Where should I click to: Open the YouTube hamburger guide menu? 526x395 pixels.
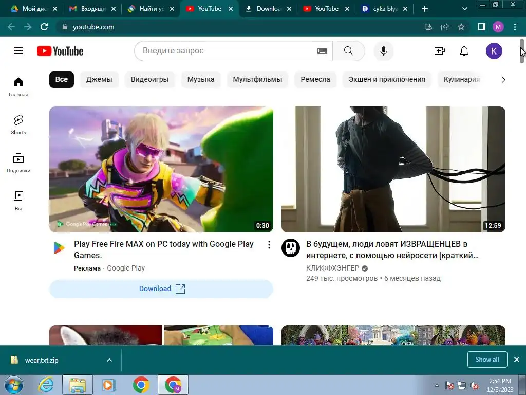click(x=18, y=51)
